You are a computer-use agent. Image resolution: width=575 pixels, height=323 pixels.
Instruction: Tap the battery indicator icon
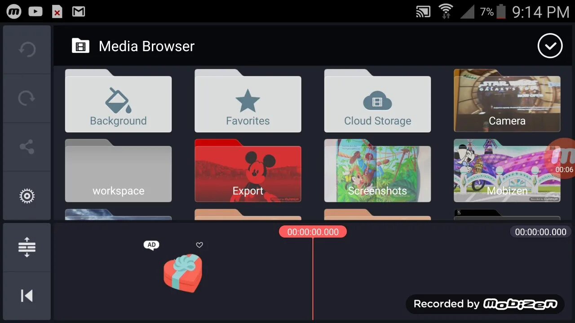pyautogui.click(x=502, y=12)
